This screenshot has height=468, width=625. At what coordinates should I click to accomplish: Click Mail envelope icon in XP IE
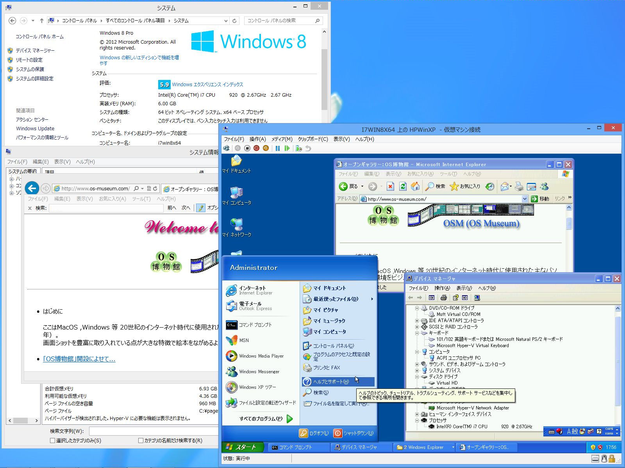505,186
